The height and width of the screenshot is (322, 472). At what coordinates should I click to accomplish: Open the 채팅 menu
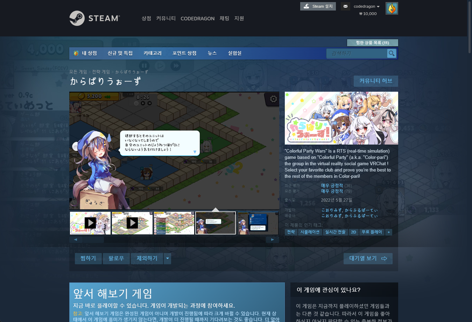tap(224, 19)
